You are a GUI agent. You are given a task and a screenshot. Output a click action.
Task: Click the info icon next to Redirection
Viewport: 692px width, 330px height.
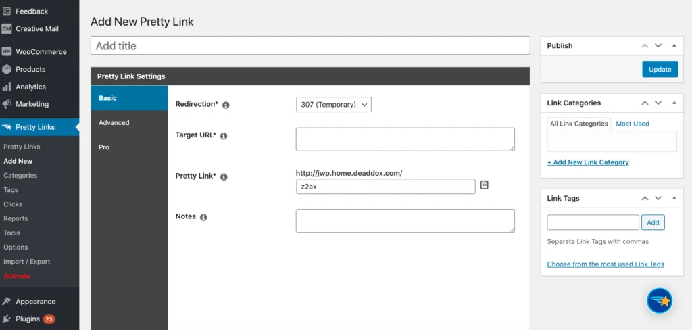226,105
